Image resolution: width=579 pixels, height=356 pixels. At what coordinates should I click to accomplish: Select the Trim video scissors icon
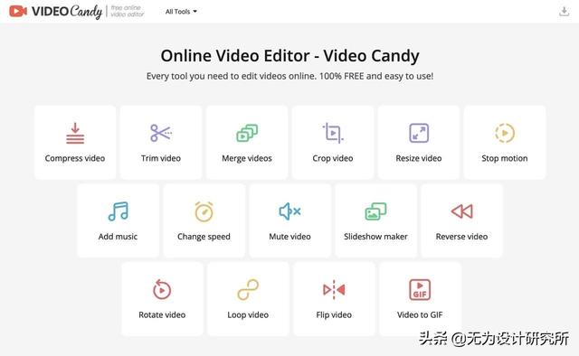click(x=161, y=133)
